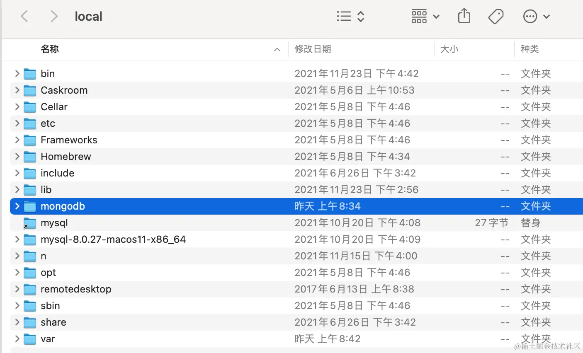The width and height of the screenshot is (583, 353).
Task: Select the sbin folder icon
Action: pyautogui.click(x=30, y=306)
